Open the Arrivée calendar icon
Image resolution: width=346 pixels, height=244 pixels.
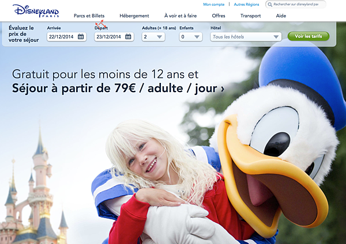click(x=81, y=37)
